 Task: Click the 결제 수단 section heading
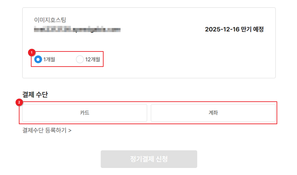pos(35,95)
